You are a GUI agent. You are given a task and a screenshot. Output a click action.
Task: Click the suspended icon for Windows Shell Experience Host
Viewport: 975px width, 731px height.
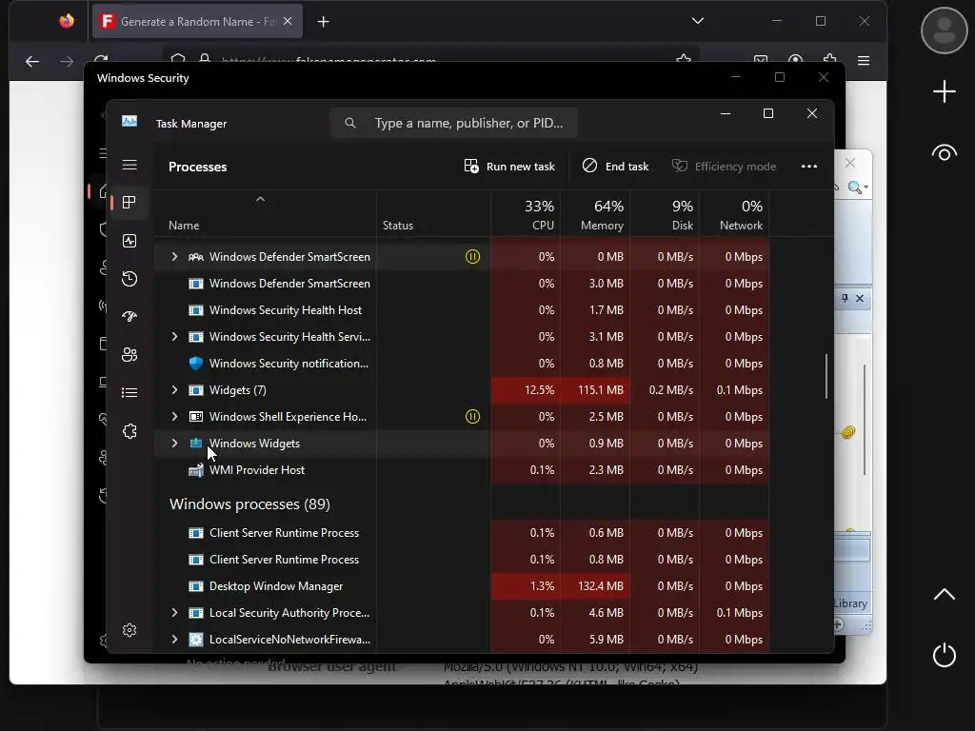point(472,417)
